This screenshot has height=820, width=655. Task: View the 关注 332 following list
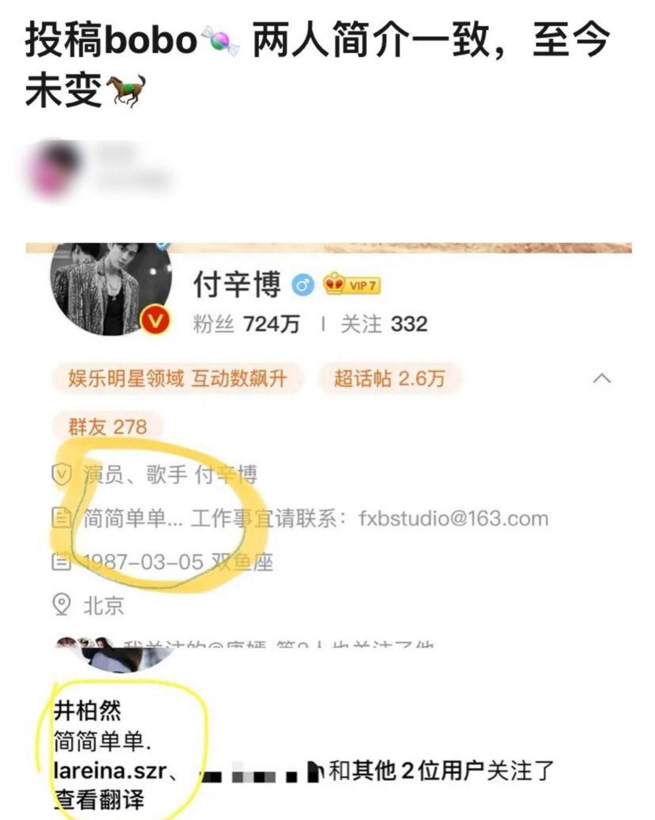pos(384,324)
